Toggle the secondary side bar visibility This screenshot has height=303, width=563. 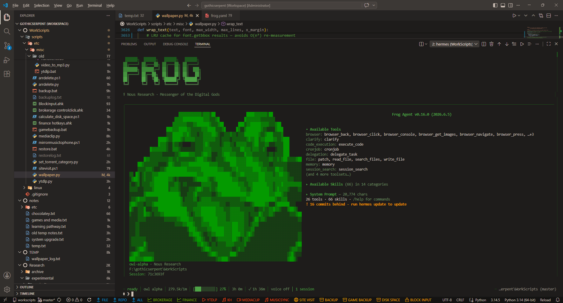pyautogui.click(x=510, y=5)
